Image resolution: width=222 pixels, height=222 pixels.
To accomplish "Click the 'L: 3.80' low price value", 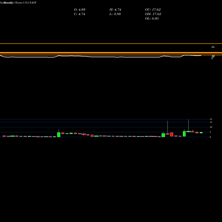I will (115, 14).
